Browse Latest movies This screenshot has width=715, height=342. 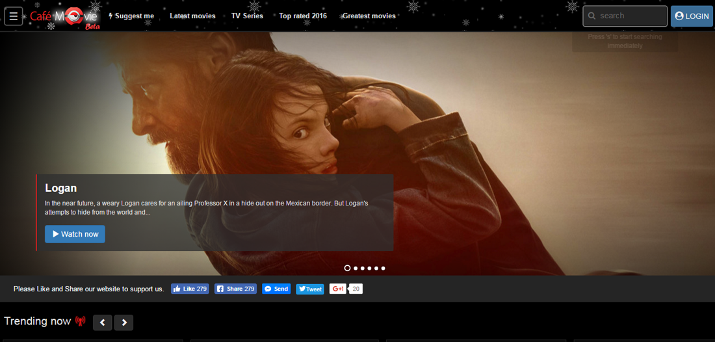tap(192, 16)
